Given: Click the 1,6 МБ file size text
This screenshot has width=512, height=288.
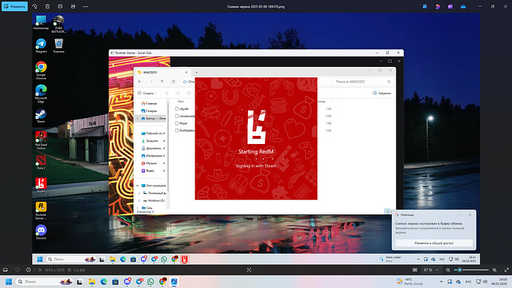Looking at the screenshot, I should point(79,270).
